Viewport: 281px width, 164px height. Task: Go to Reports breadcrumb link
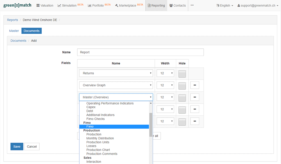[x=12, y=20]
